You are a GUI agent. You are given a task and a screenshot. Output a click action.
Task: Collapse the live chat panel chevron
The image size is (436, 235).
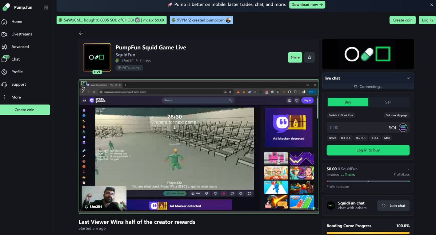click(x=408, y=78)
